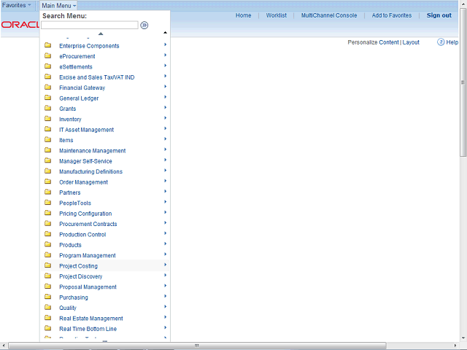Expand the Quality submenu arrow

166,308
